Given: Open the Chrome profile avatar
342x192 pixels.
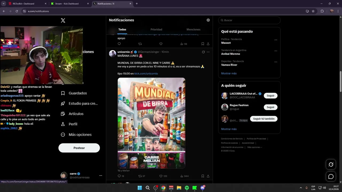Looking at the screenshot, I should [x=332, y=11].
